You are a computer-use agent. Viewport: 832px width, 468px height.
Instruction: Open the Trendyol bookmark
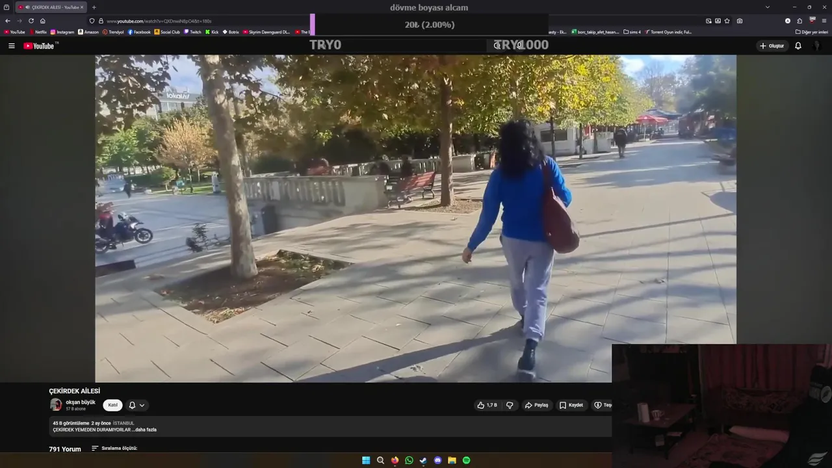pos(113,32)
